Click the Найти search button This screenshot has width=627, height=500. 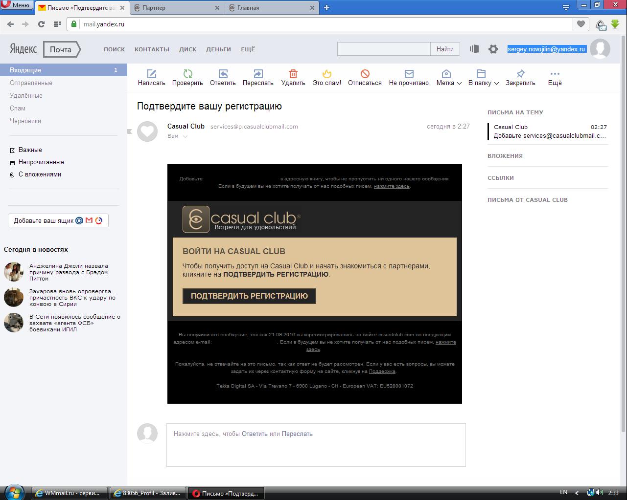(x=445, y=49)
